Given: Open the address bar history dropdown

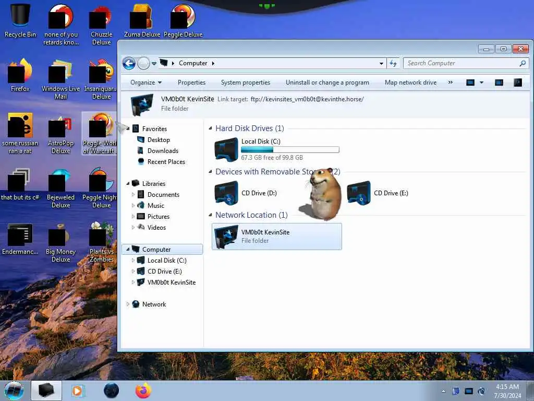Looking at the screenshot, I should point(381,63).
